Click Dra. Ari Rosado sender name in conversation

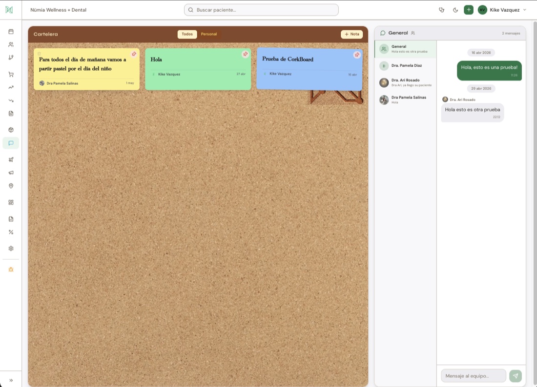pyautogui.click(x=462, y=100)
